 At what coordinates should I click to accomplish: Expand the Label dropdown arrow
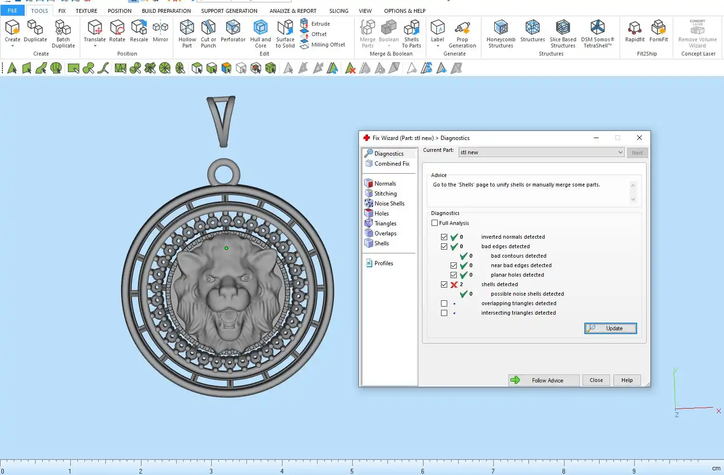437,46
